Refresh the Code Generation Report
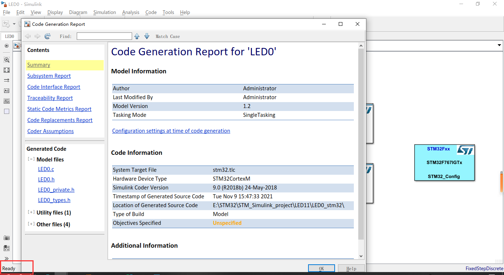The image size is (504, 275). point(48,36)
